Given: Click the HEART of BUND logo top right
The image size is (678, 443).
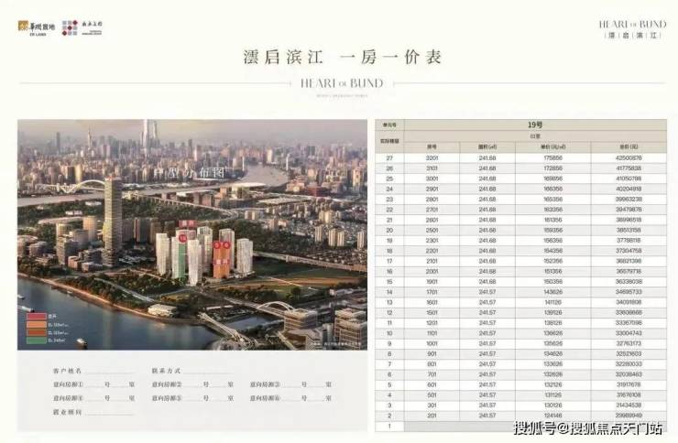Looking at the screenshot, I should coord(632,29).
